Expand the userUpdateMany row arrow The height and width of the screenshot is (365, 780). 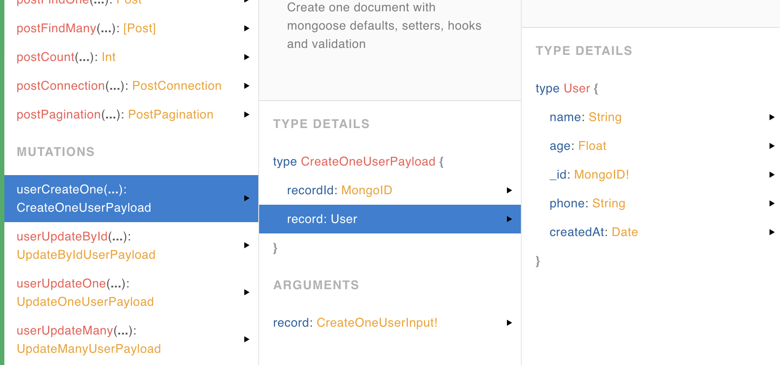[x=247, y=339]
